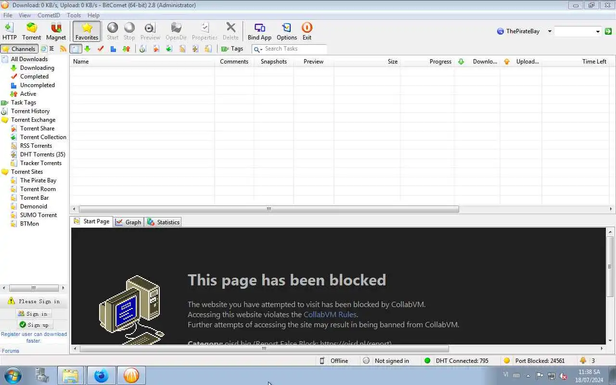Select the Downloading tree item

coord(37,68)
